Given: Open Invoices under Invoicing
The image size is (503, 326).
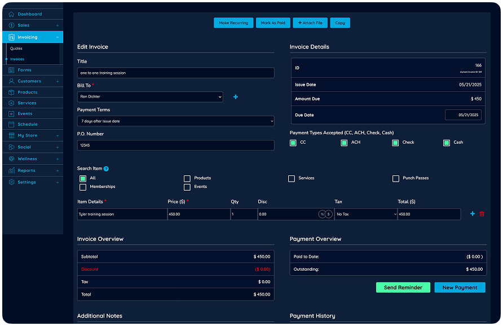Looking at the screenshot, I should tap(17, 59).
